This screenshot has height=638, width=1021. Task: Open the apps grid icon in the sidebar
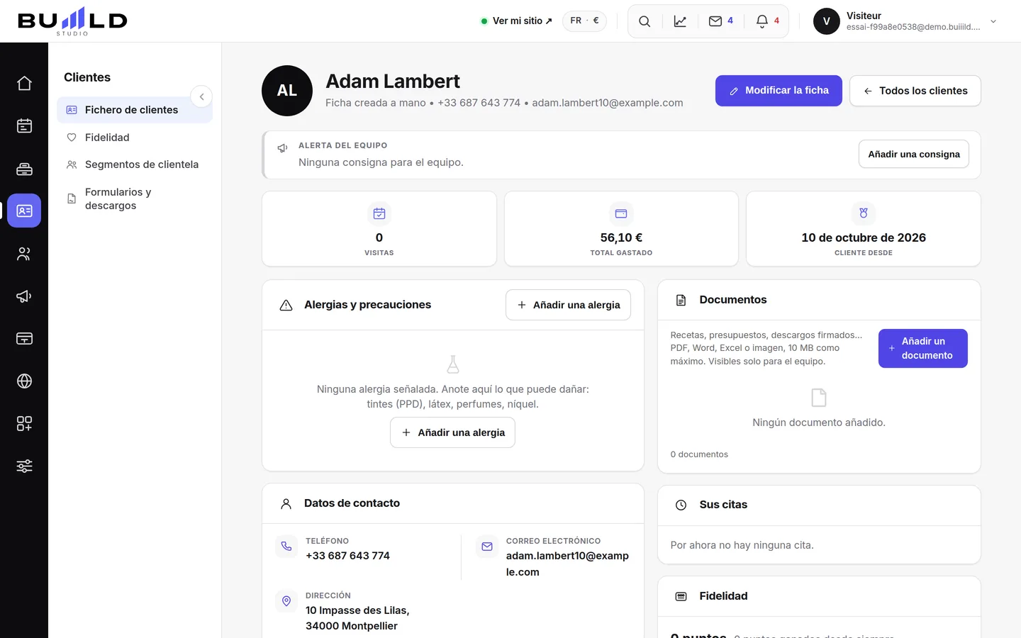(x=24, y=424)
